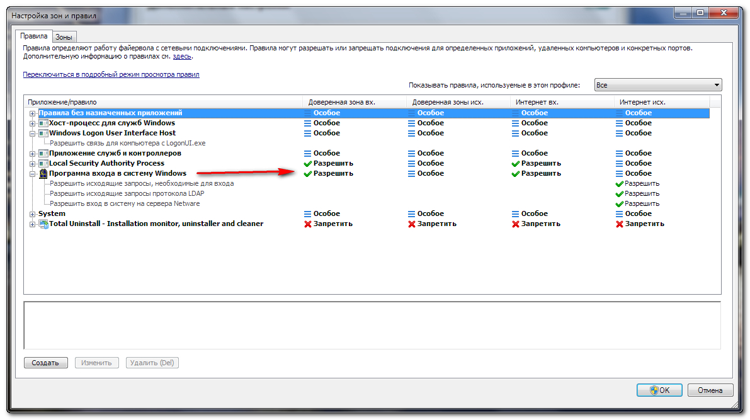Expand 'Хост-процесс для служб Windows' node
This screenshot has height=420, width=750.
click(32, 123)
